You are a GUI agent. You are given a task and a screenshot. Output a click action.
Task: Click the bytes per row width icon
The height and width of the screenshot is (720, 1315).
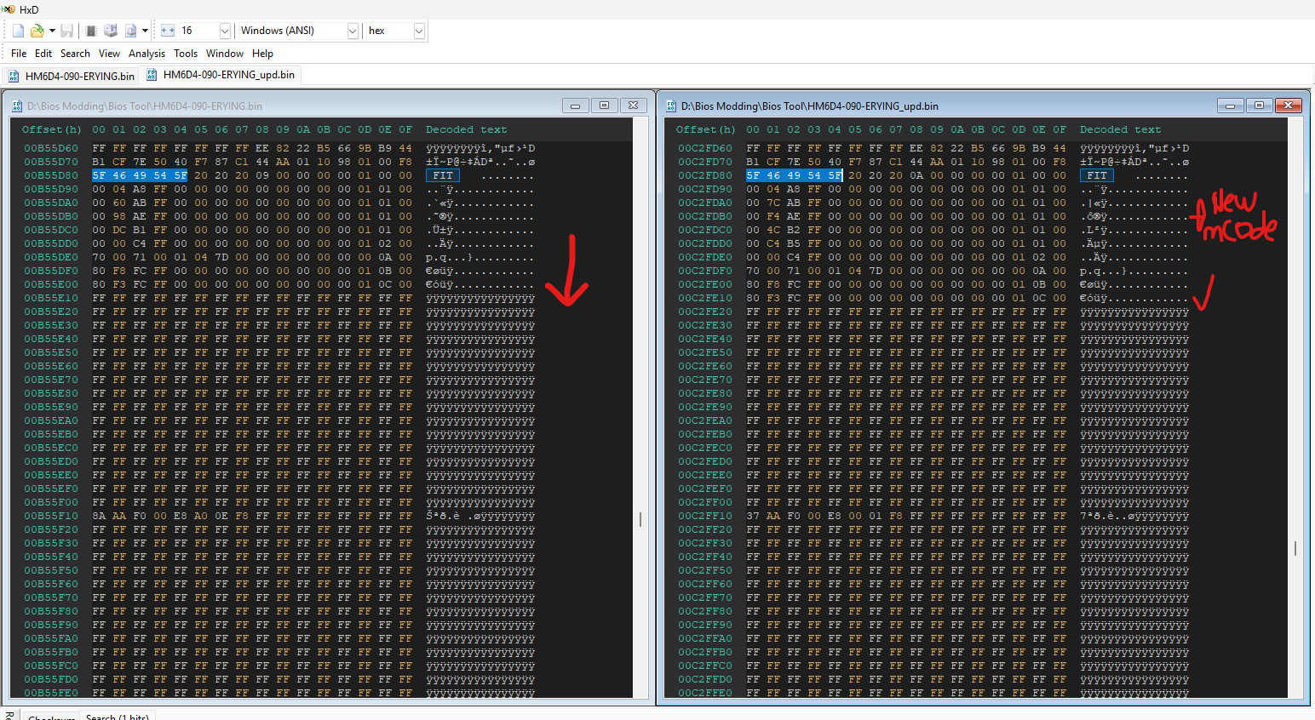click(168, 31)
